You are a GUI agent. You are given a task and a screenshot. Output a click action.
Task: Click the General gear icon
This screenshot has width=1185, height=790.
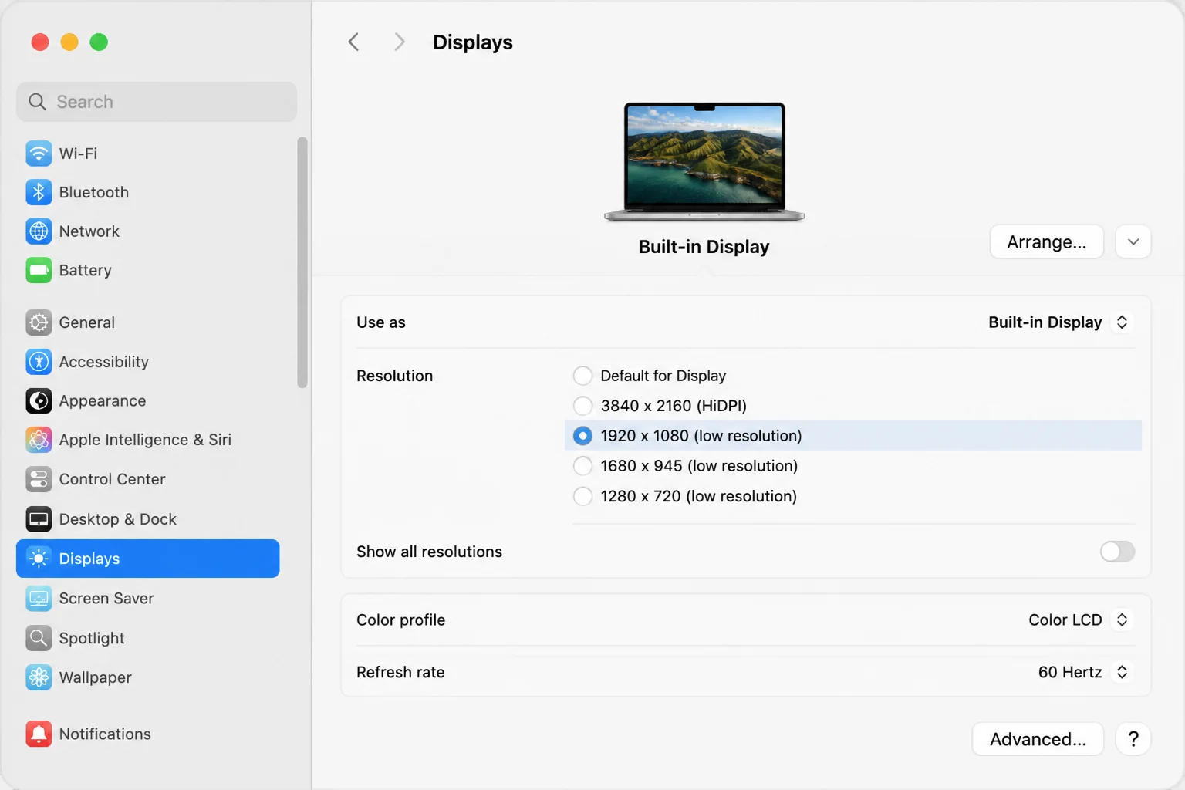click(39, 322)
